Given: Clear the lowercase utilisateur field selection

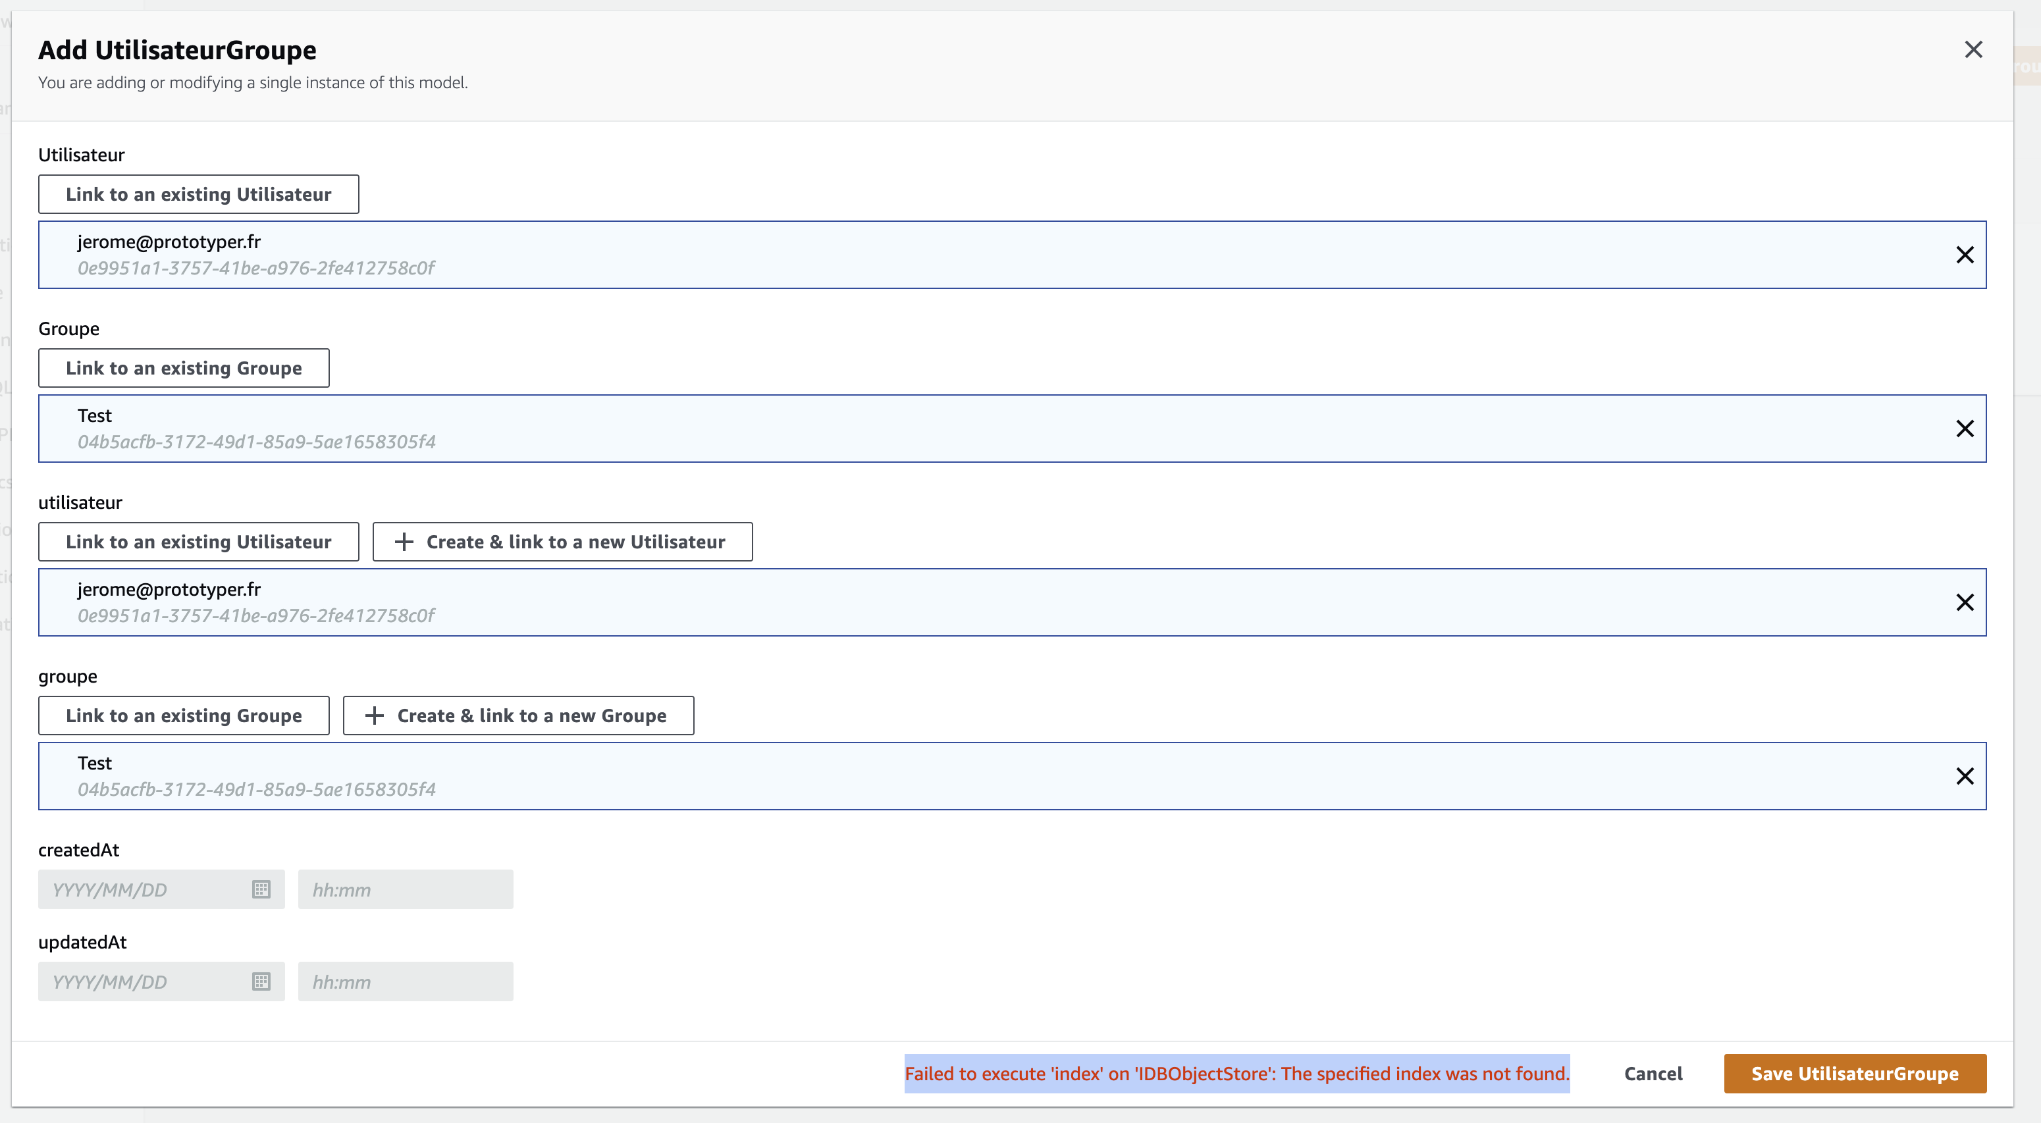Looking at the screenshot, I should coord(1966,602).
